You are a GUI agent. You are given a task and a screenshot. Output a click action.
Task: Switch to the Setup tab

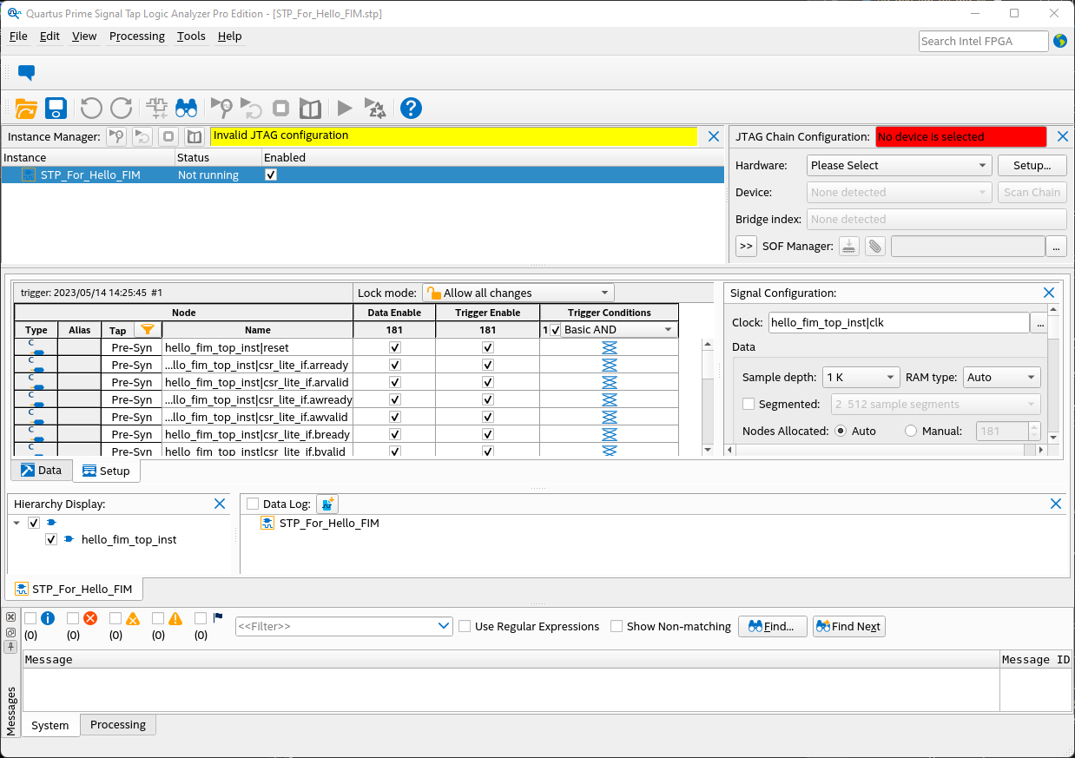pos(106,471)
